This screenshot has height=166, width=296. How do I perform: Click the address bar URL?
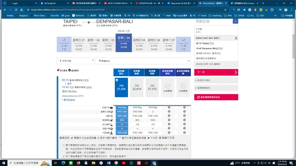[x=68, y=10]
